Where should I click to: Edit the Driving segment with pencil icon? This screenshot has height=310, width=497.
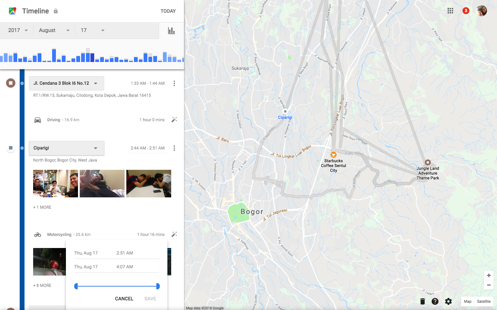[x=174, y=120]
